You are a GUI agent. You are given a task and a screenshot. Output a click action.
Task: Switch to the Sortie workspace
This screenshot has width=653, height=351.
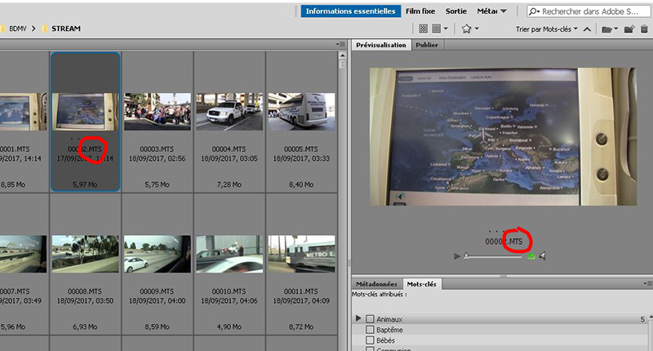coord(456,11)
